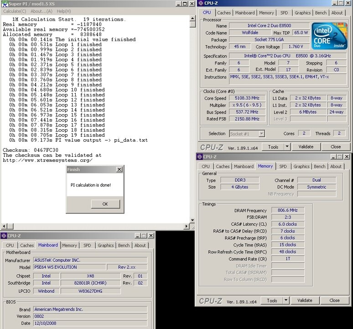This screenshot has width=353, height=329.
Task: Select Caches tab in Mainboard CPU-Z window
Action: 27,245
